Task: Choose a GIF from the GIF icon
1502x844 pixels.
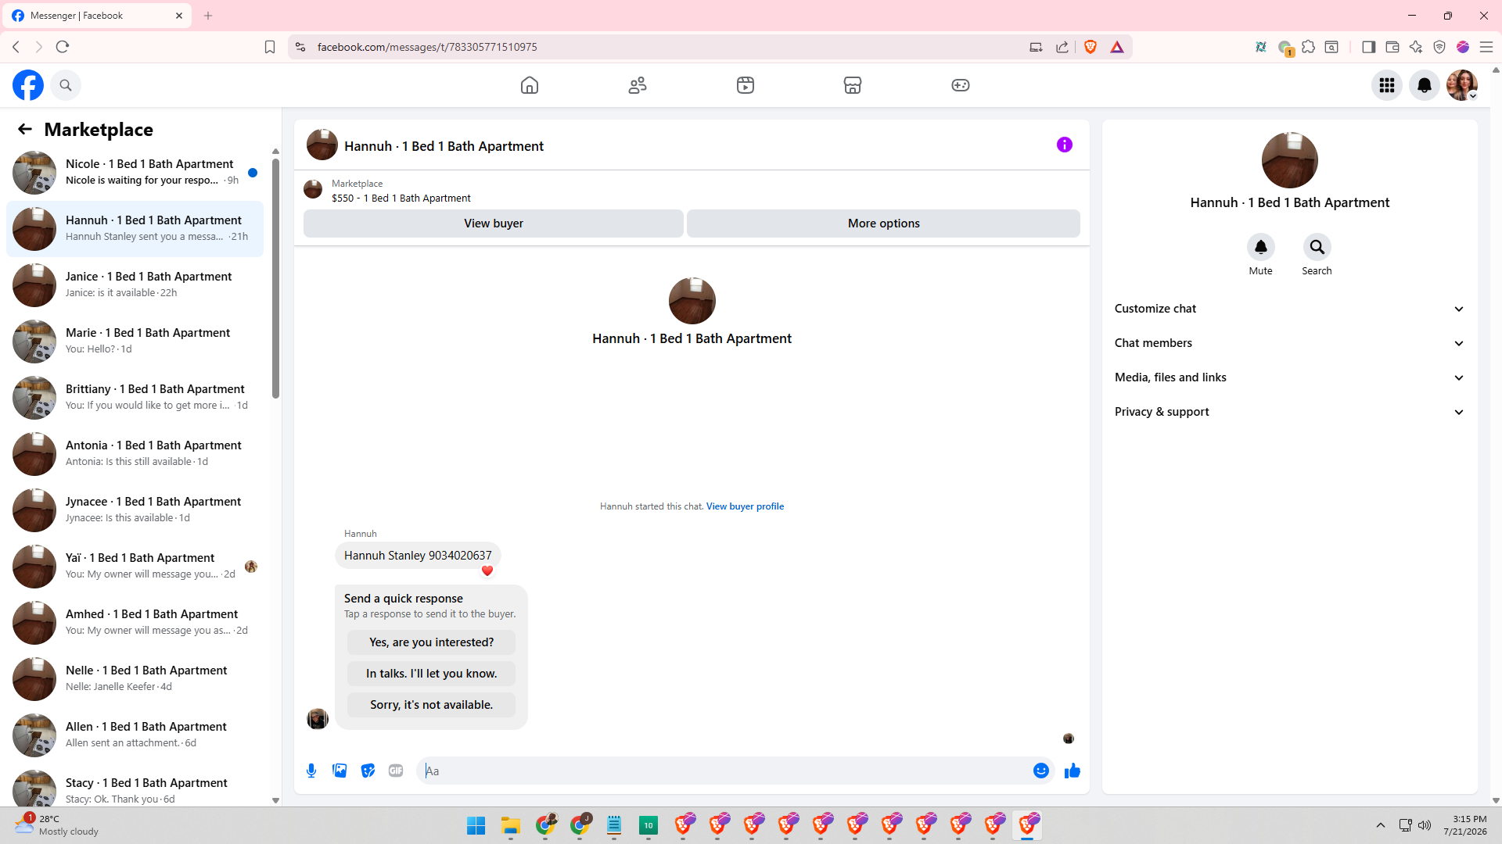Action: coord(396,771)
